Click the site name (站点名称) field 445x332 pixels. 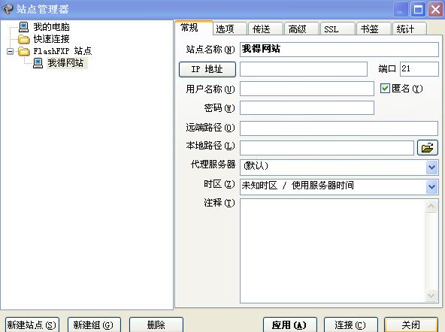pos(339,50)
